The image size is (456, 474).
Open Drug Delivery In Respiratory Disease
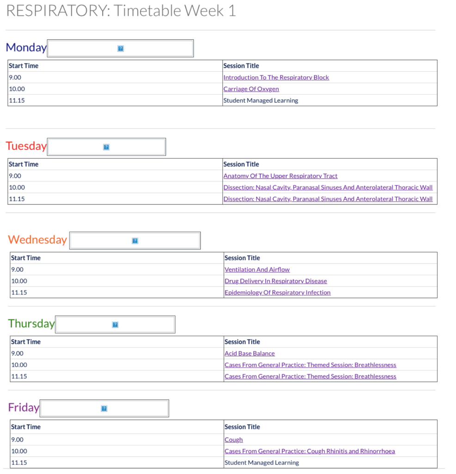coord(276,281)
